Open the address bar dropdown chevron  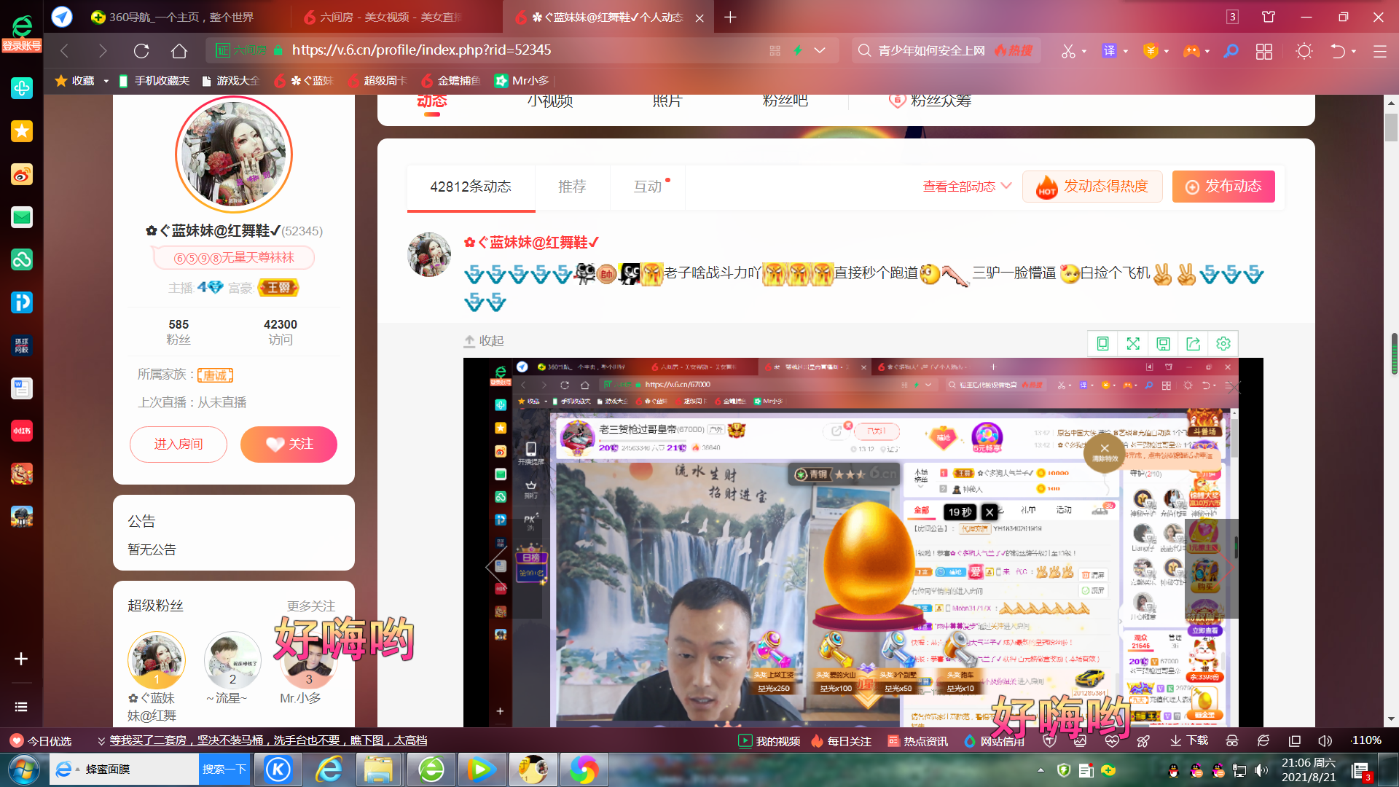pos(820,50)
